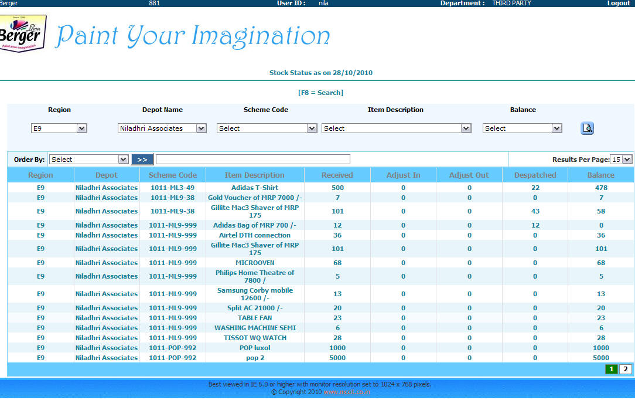
Task: Click the TABLE FAN item cell
Action: click(255, 318)
